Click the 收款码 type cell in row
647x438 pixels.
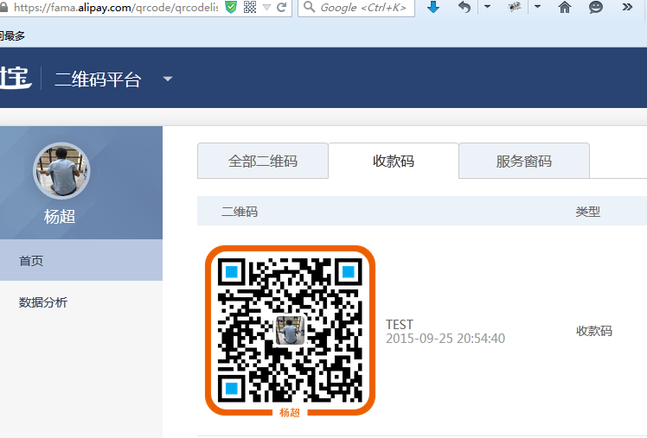click(x=593, y=331)
